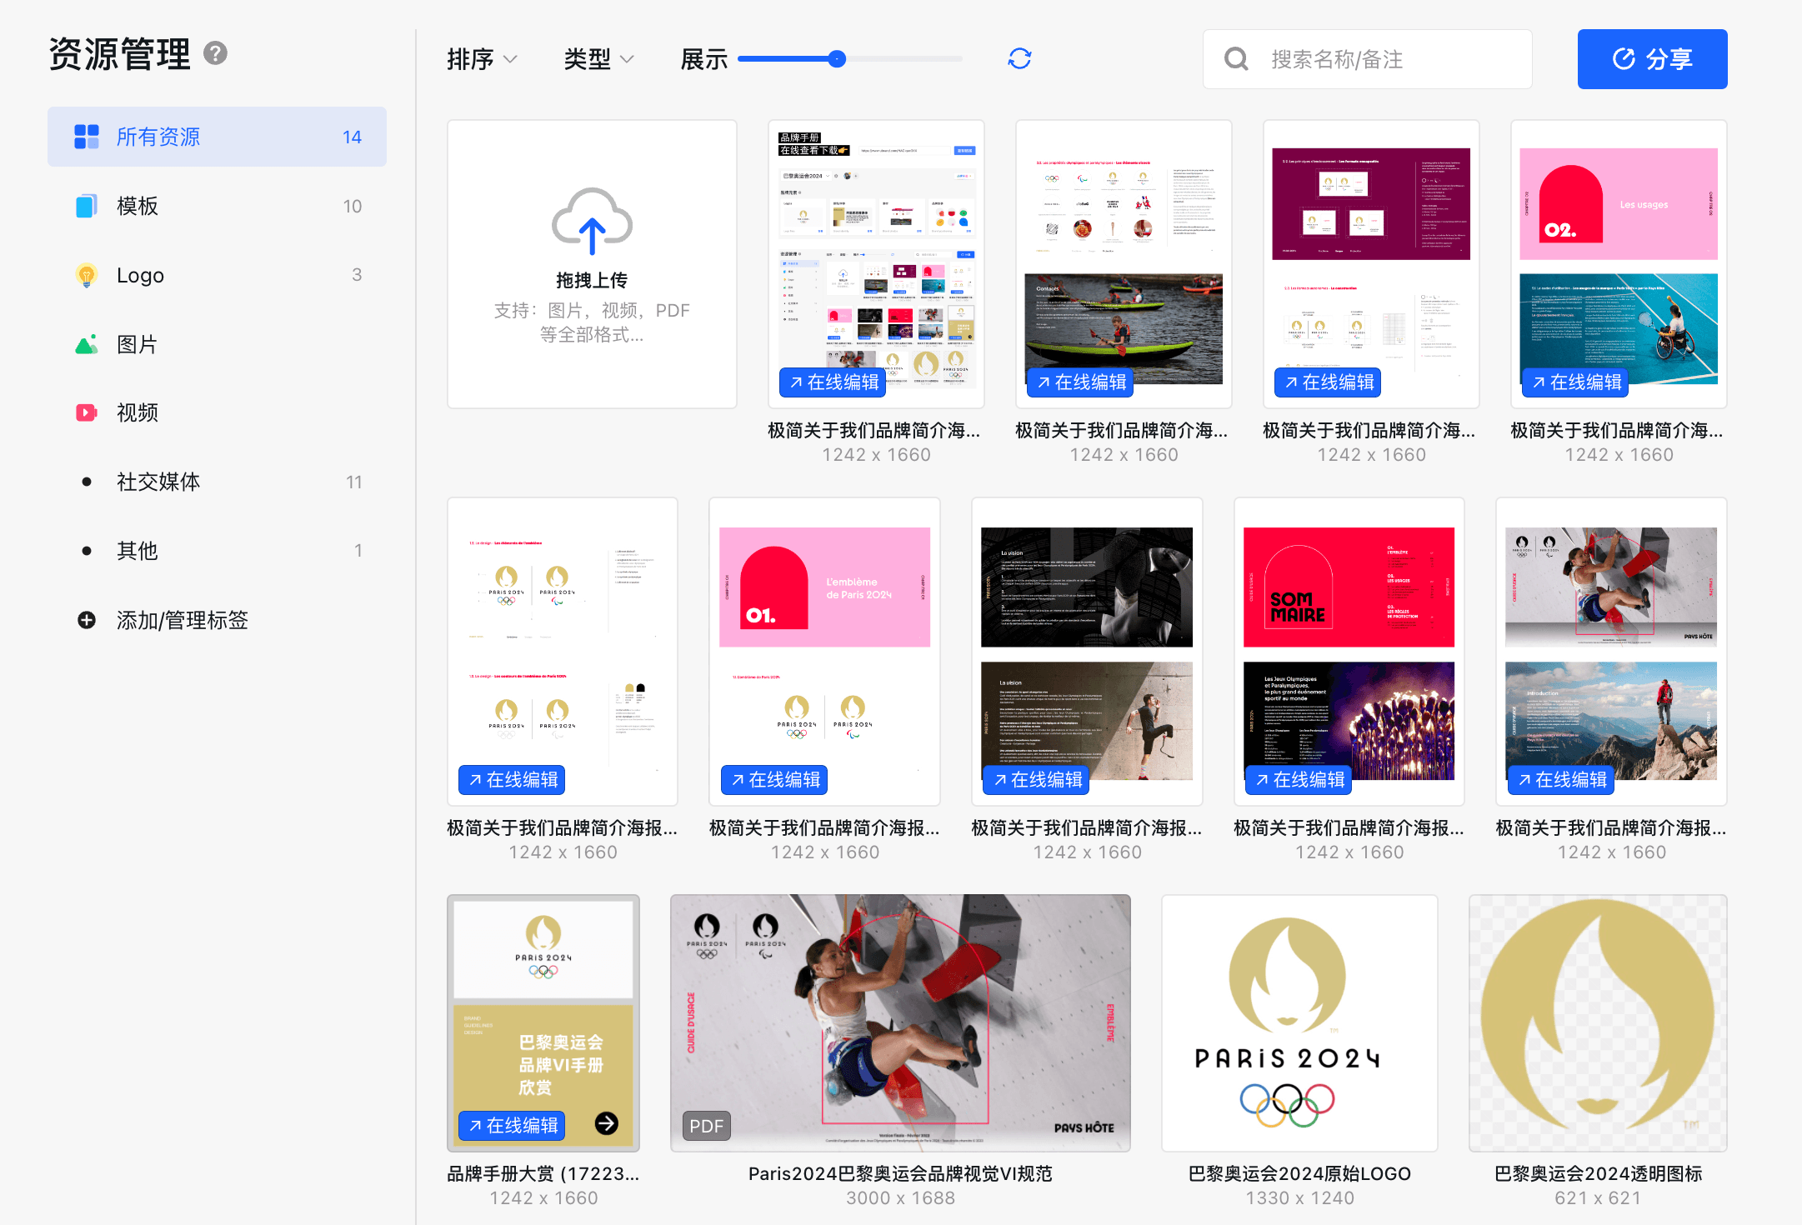Open the 巴黎奥运会2024透明图标 thumbnail

point(1598,1023)
